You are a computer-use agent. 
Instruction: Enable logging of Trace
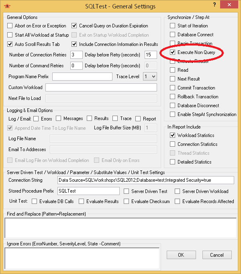115,118
